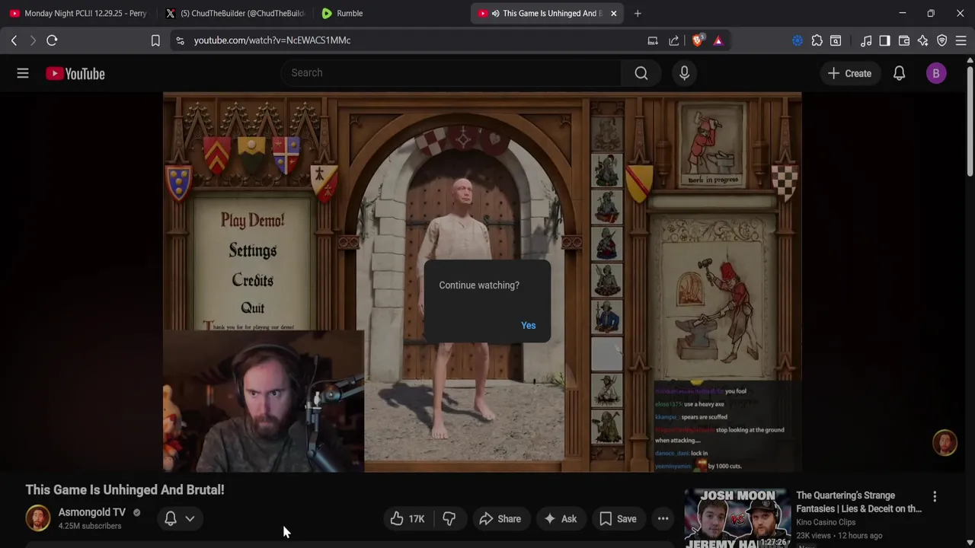The width and height of the screenshot is (975, 548).
Task: Save video to playlist
Action: [x=618, y=519]
